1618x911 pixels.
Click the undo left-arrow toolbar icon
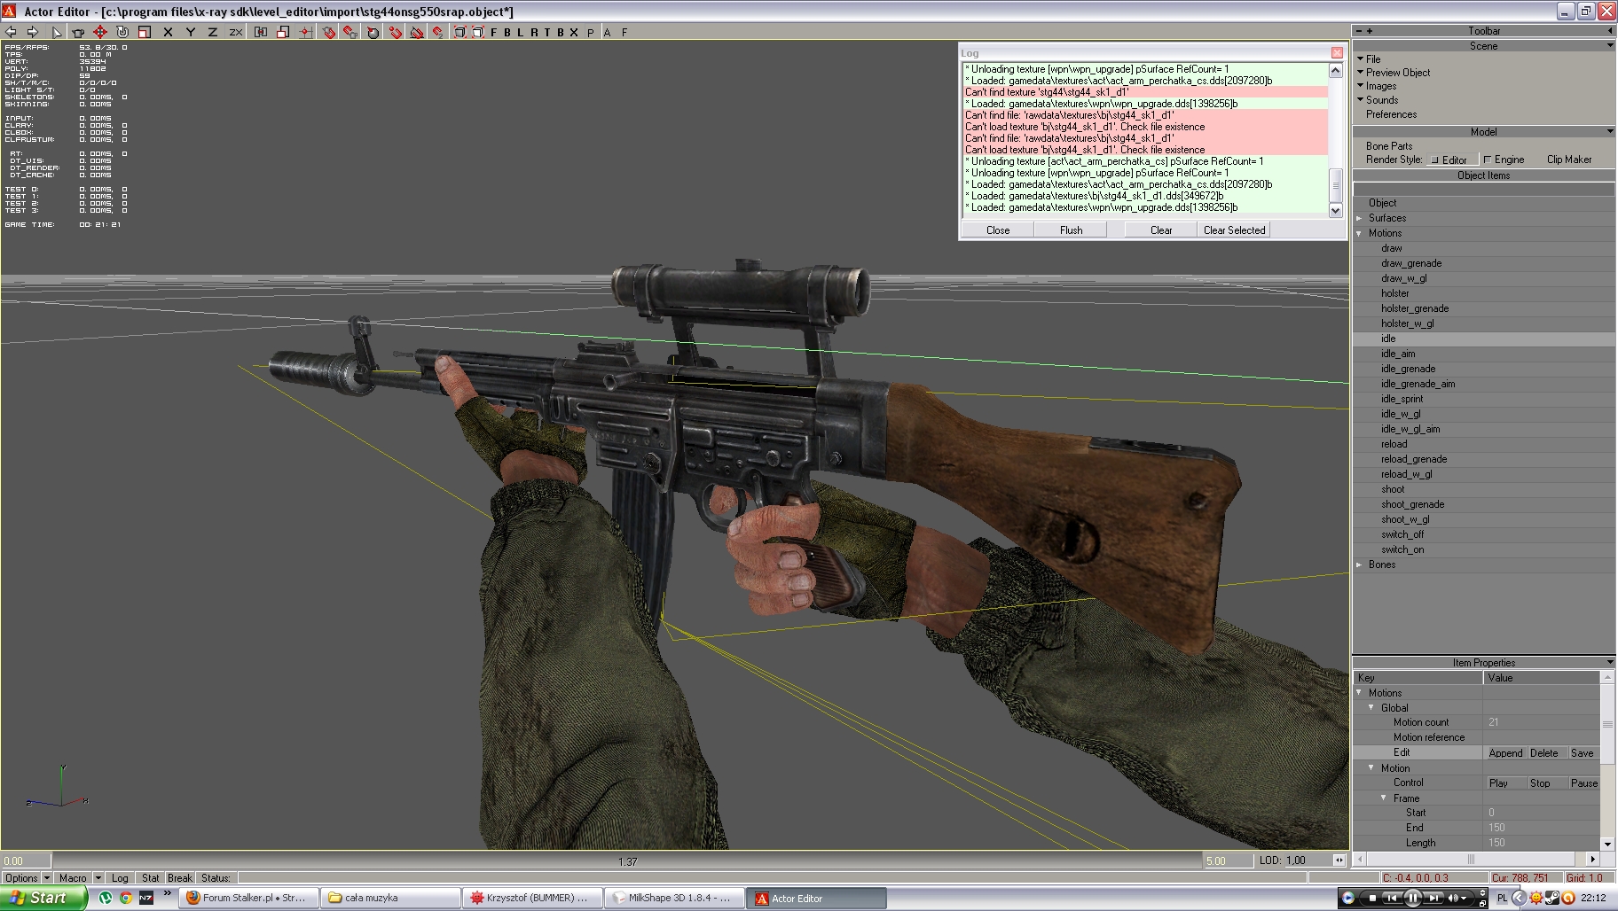pos(11,32)
